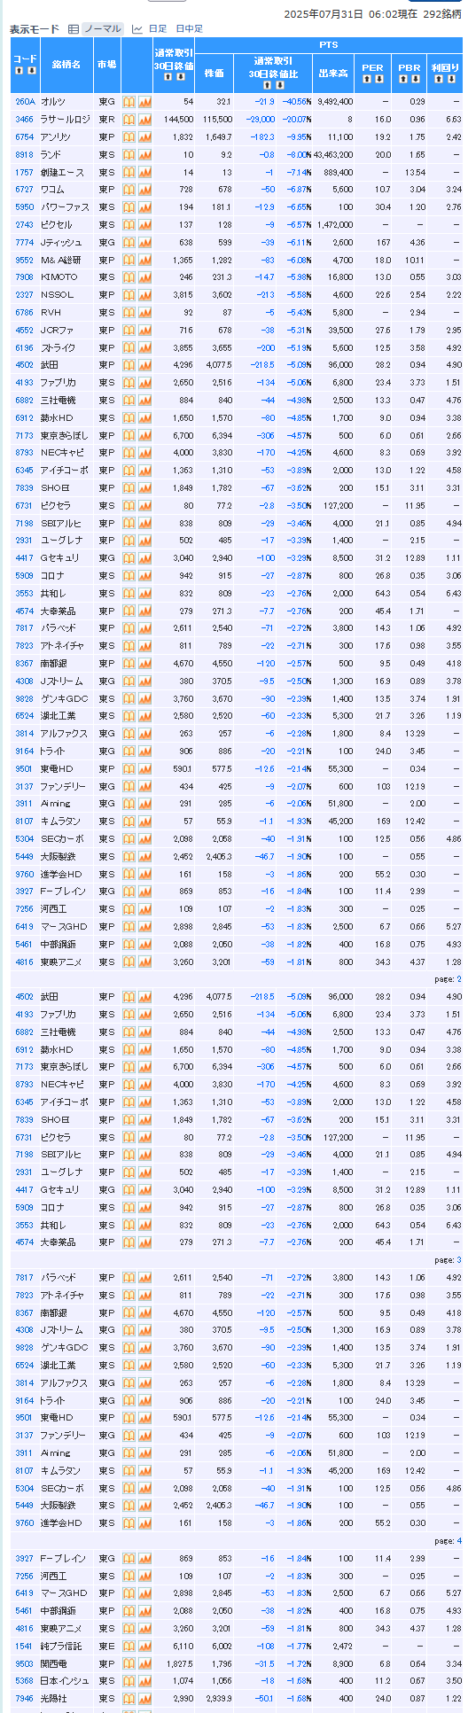This screenshot has width=468, height=1713.
Task: Open book icon for ワコム row
Action: coord(129,190)
